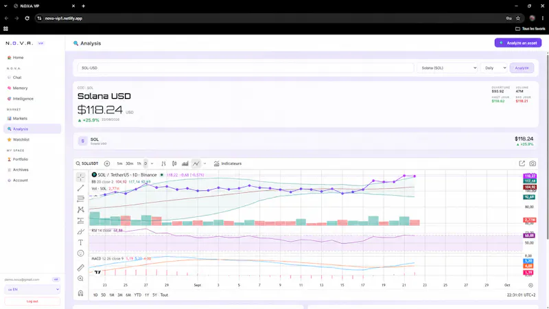The height and width of the screenshot is (309, 549).
Task: Set chart interval to 1m
Action: pos(119,163)
